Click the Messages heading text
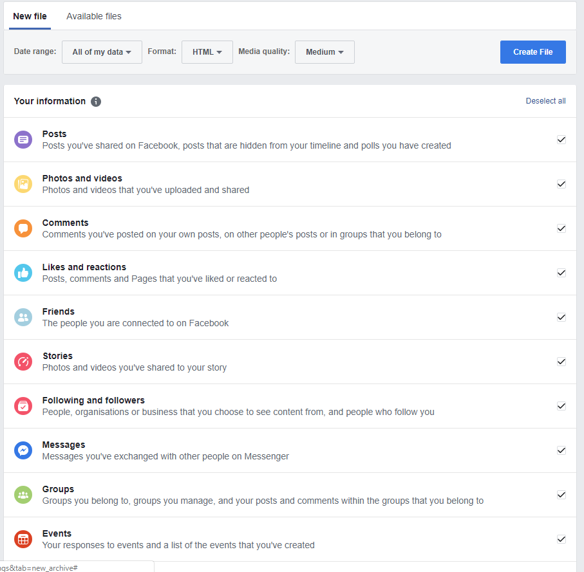 [x=64, y=445]
